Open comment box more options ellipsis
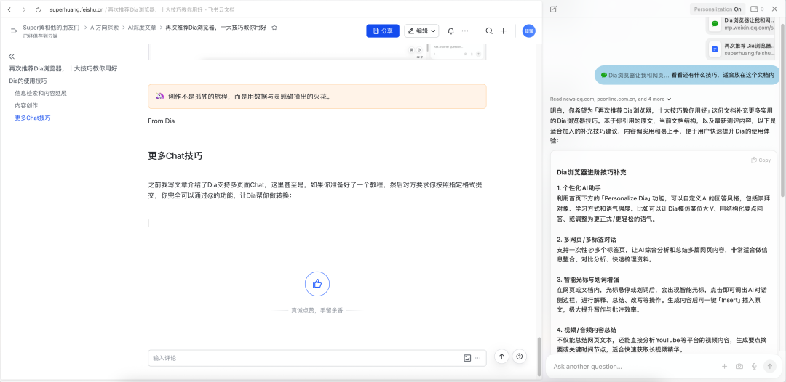Image resolution: width=786 pixels, height=382 pixels. click(x=477, y=358)
